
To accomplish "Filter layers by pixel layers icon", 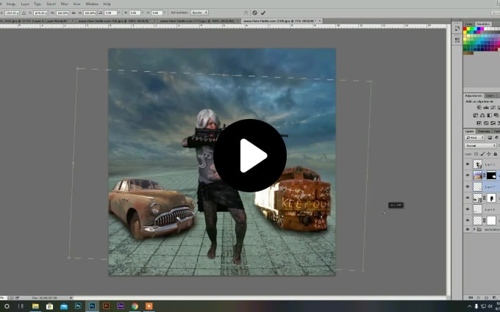I will [x=490, y=137].
